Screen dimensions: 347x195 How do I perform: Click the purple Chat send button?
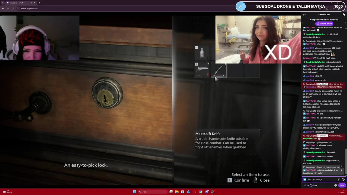coord(342,185)
